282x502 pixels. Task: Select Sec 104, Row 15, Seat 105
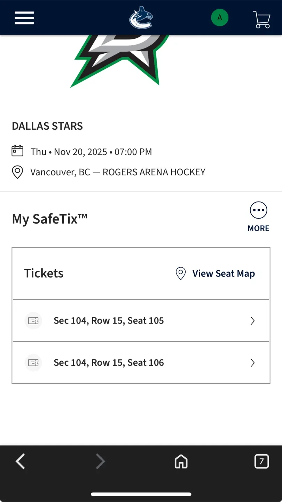point(109,321)
